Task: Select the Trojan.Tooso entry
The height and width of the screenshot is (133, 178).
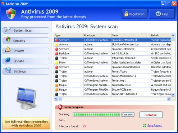Action: coord(113,72)
